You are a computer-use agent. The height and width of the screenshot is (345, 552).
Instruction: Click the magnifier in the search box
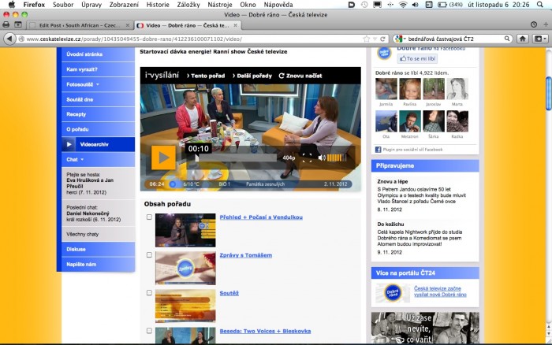[507, 39]
